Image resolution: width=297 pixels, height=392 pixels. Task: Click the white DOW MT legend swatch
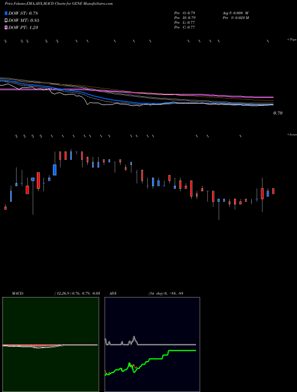coord(6,20)
